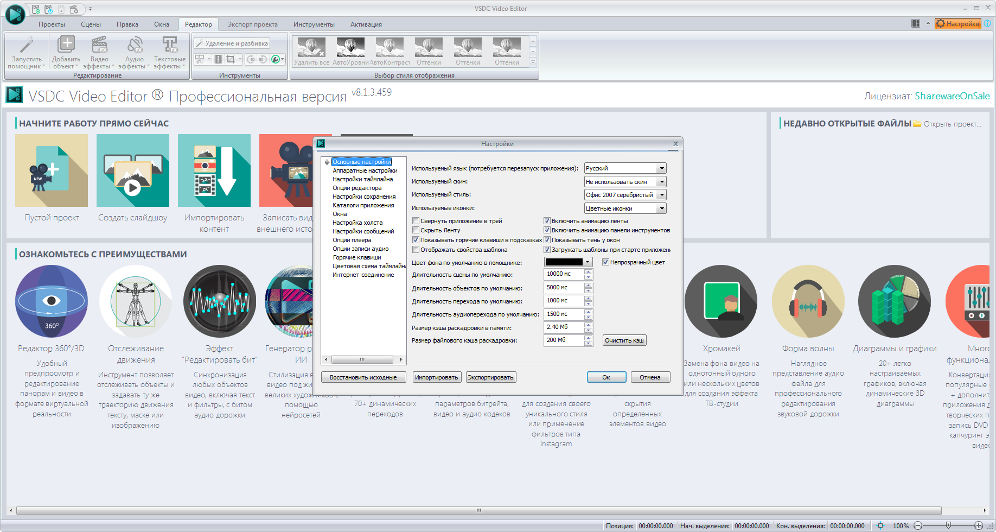
Task: Select Горячие клавиши in the settings tree
Action: click(x=356, y=257)
